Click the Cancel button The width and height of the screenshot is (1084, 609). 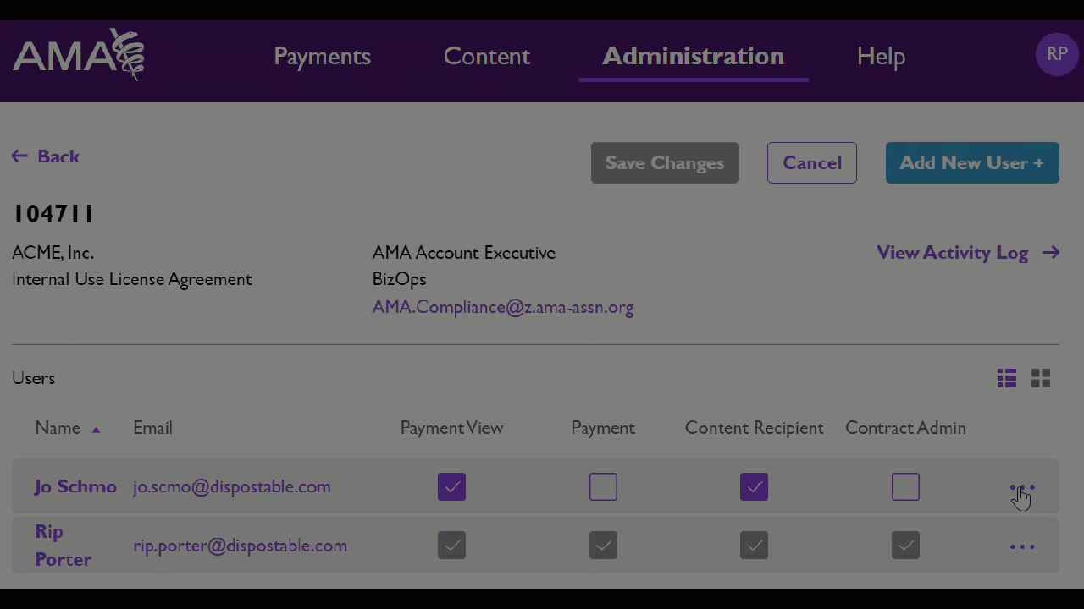coord(812,162)
